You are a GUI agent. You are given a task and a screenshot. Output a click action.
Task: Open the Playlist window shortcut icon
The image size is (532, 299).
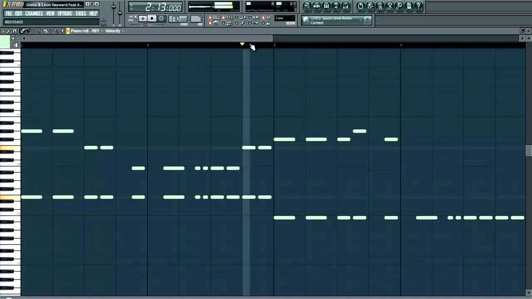[307, 6]
